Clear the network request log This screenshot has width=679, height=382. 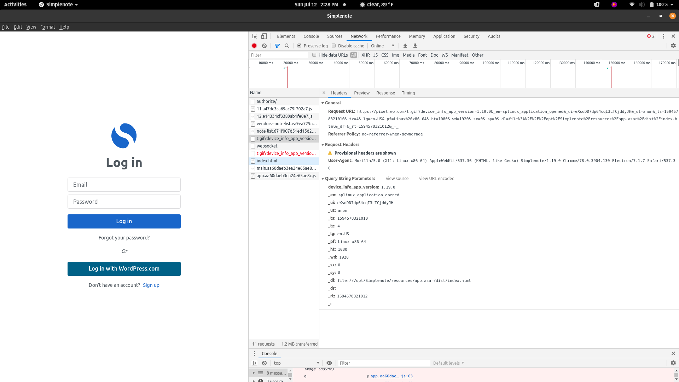pos(264,46)
